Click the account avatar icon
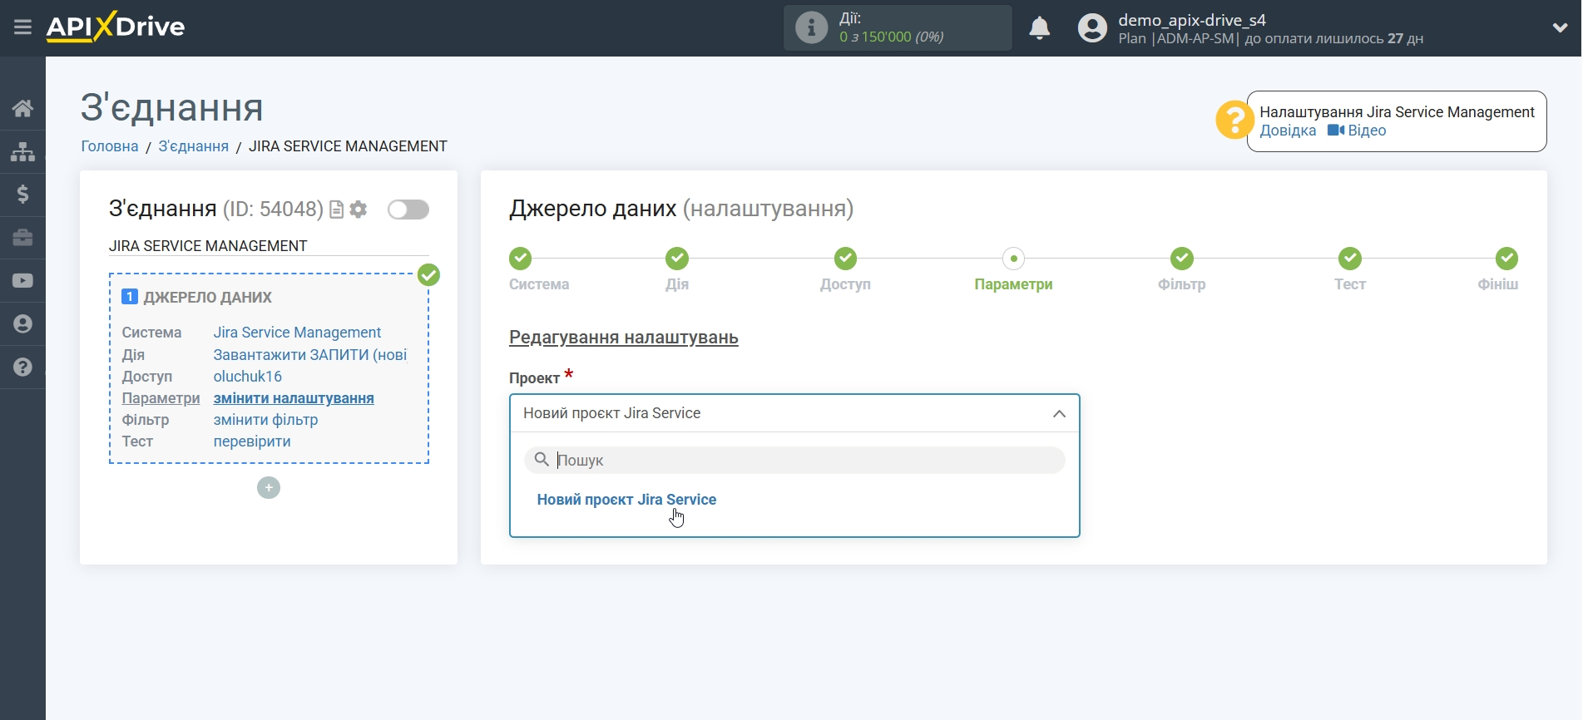The height and width of the screenshot is (720, 1583). (1092, 28)
